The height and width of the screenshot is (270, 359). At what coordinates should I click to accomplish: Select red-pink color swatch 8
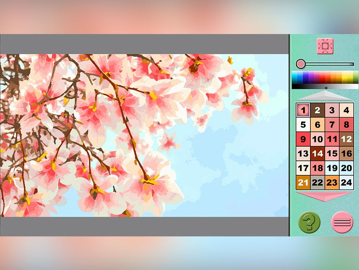point(346,125)
